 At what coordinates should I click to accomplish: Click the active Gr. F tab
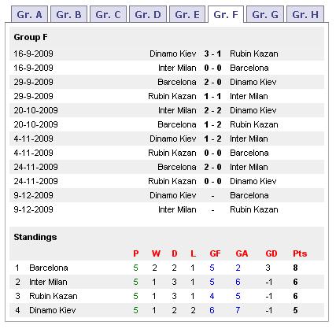pyautogui.click(x=226, y=14)
